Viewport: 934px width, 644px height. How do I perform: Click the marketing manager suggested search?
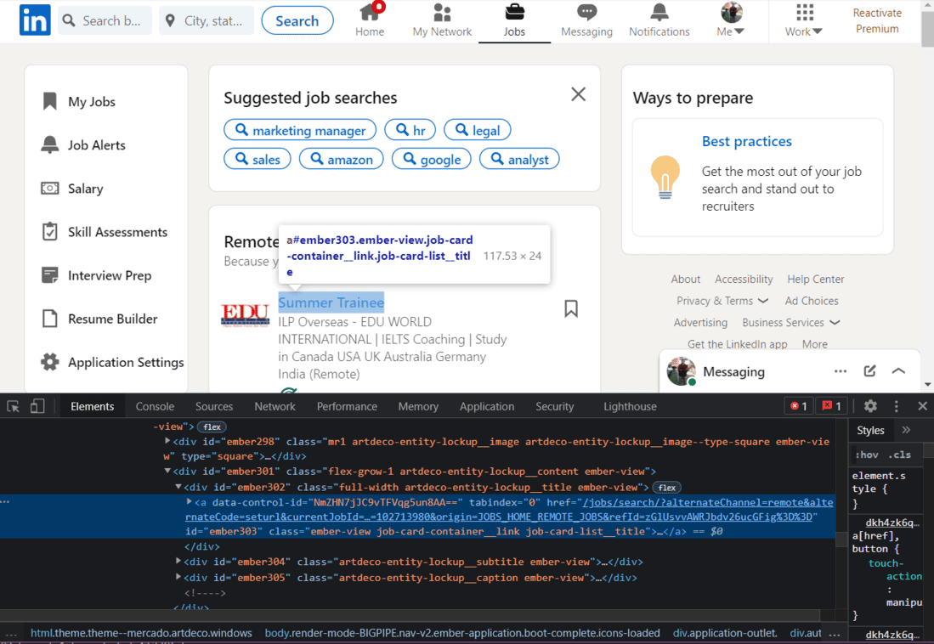pos(300,130)
